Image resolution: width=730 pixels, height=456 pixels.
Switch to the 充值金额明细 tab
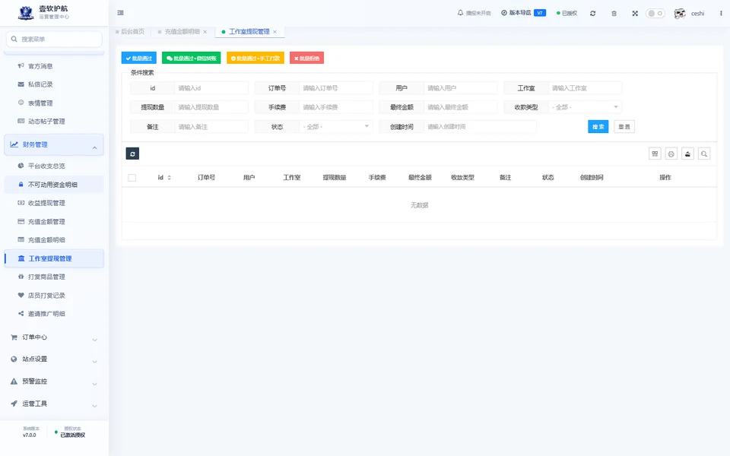[182, 32]
